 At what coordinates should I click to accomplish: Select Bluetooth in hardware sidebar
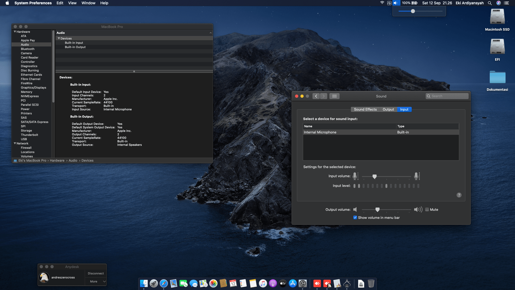pyautogui.click(x=28, y=49)
